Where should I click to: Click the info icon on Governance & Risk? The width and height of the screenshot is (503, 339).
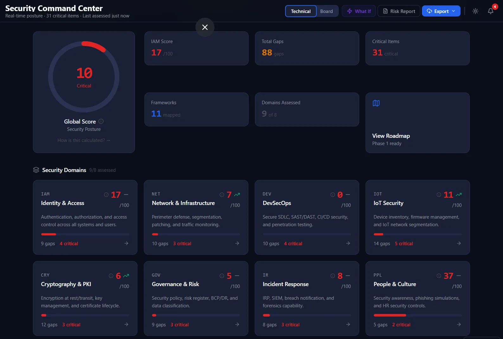click(222, 276)
